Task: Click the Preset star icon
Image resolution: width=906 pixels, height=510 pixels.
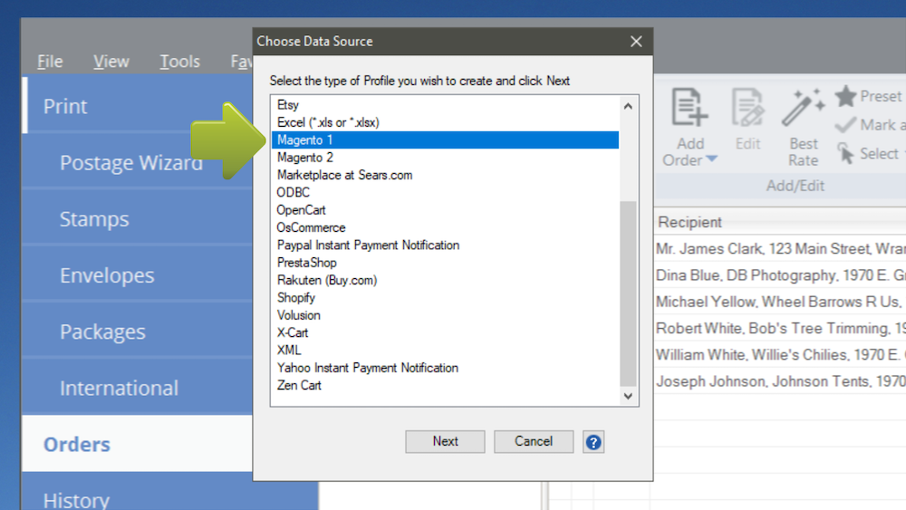Action: click(x=845, y=96)
